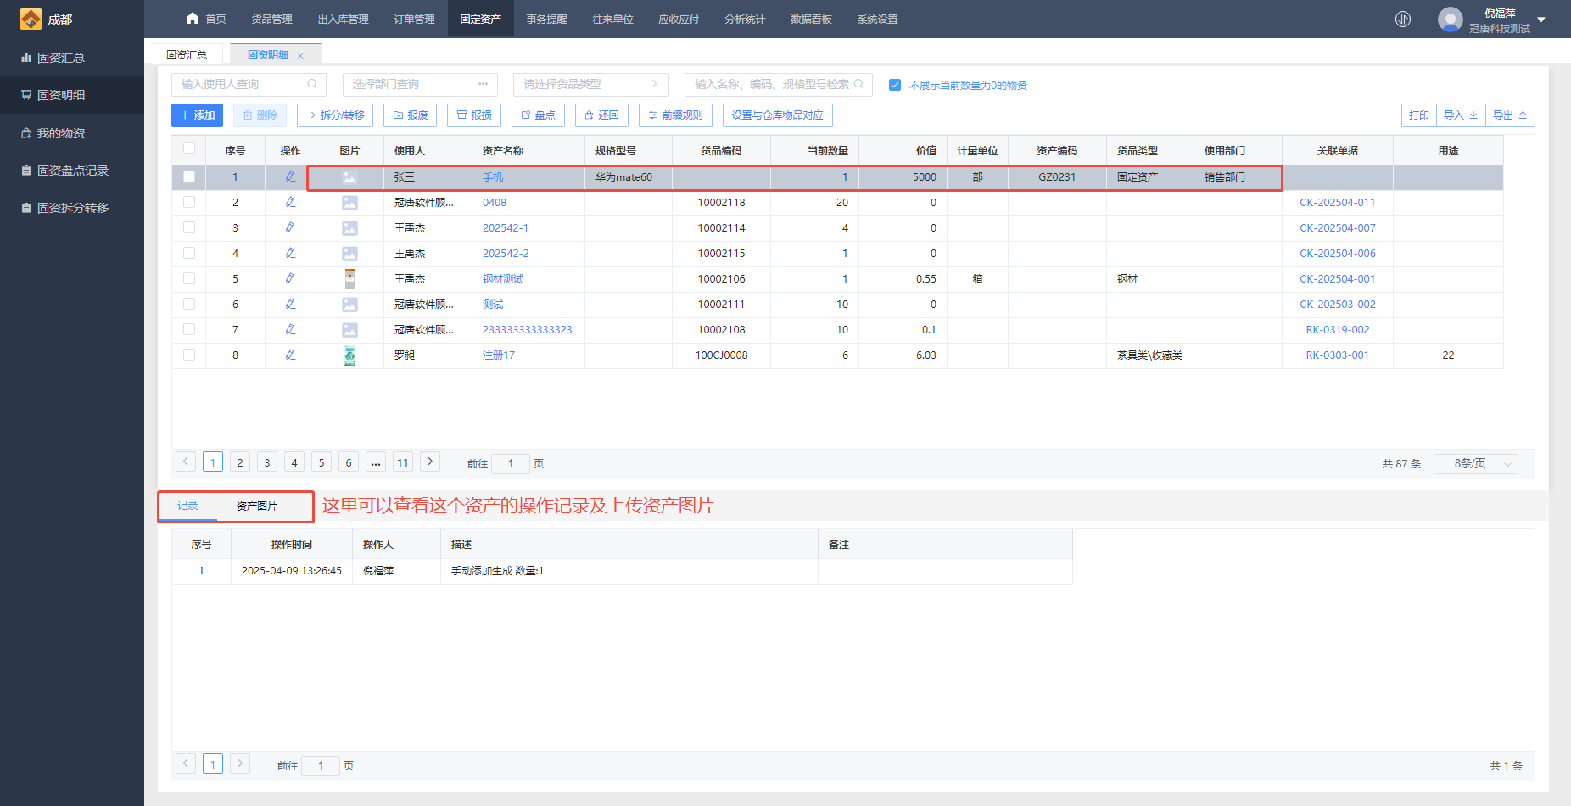Check the checkbox for row 6 测试
The height and width of the screenshot is (806, 1571).
[x=189, y=304]
